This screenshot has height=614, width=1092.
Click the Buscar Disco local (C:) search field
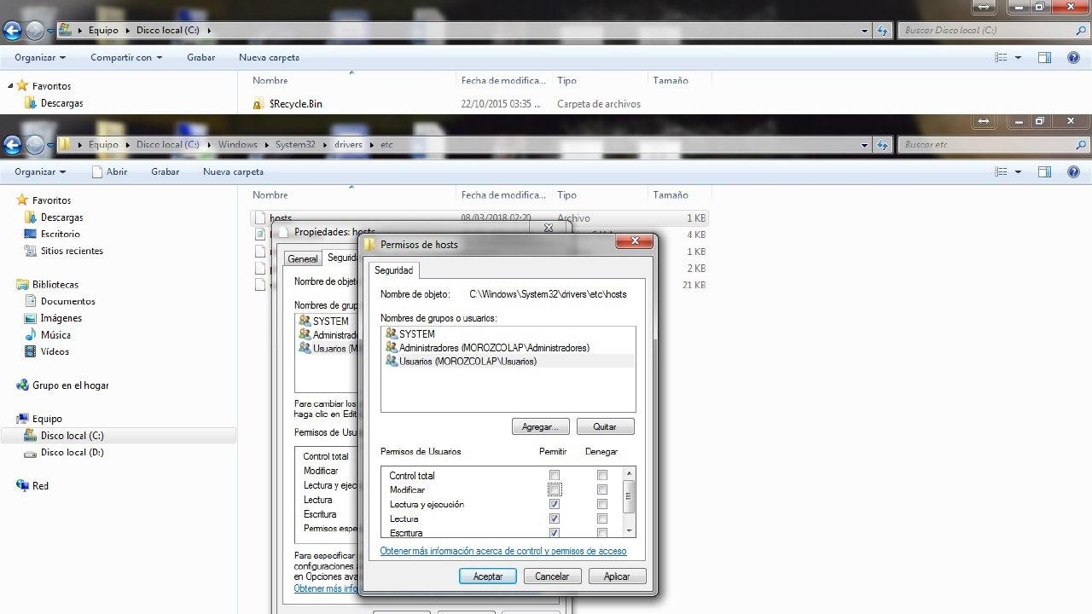tap(993, 31)
